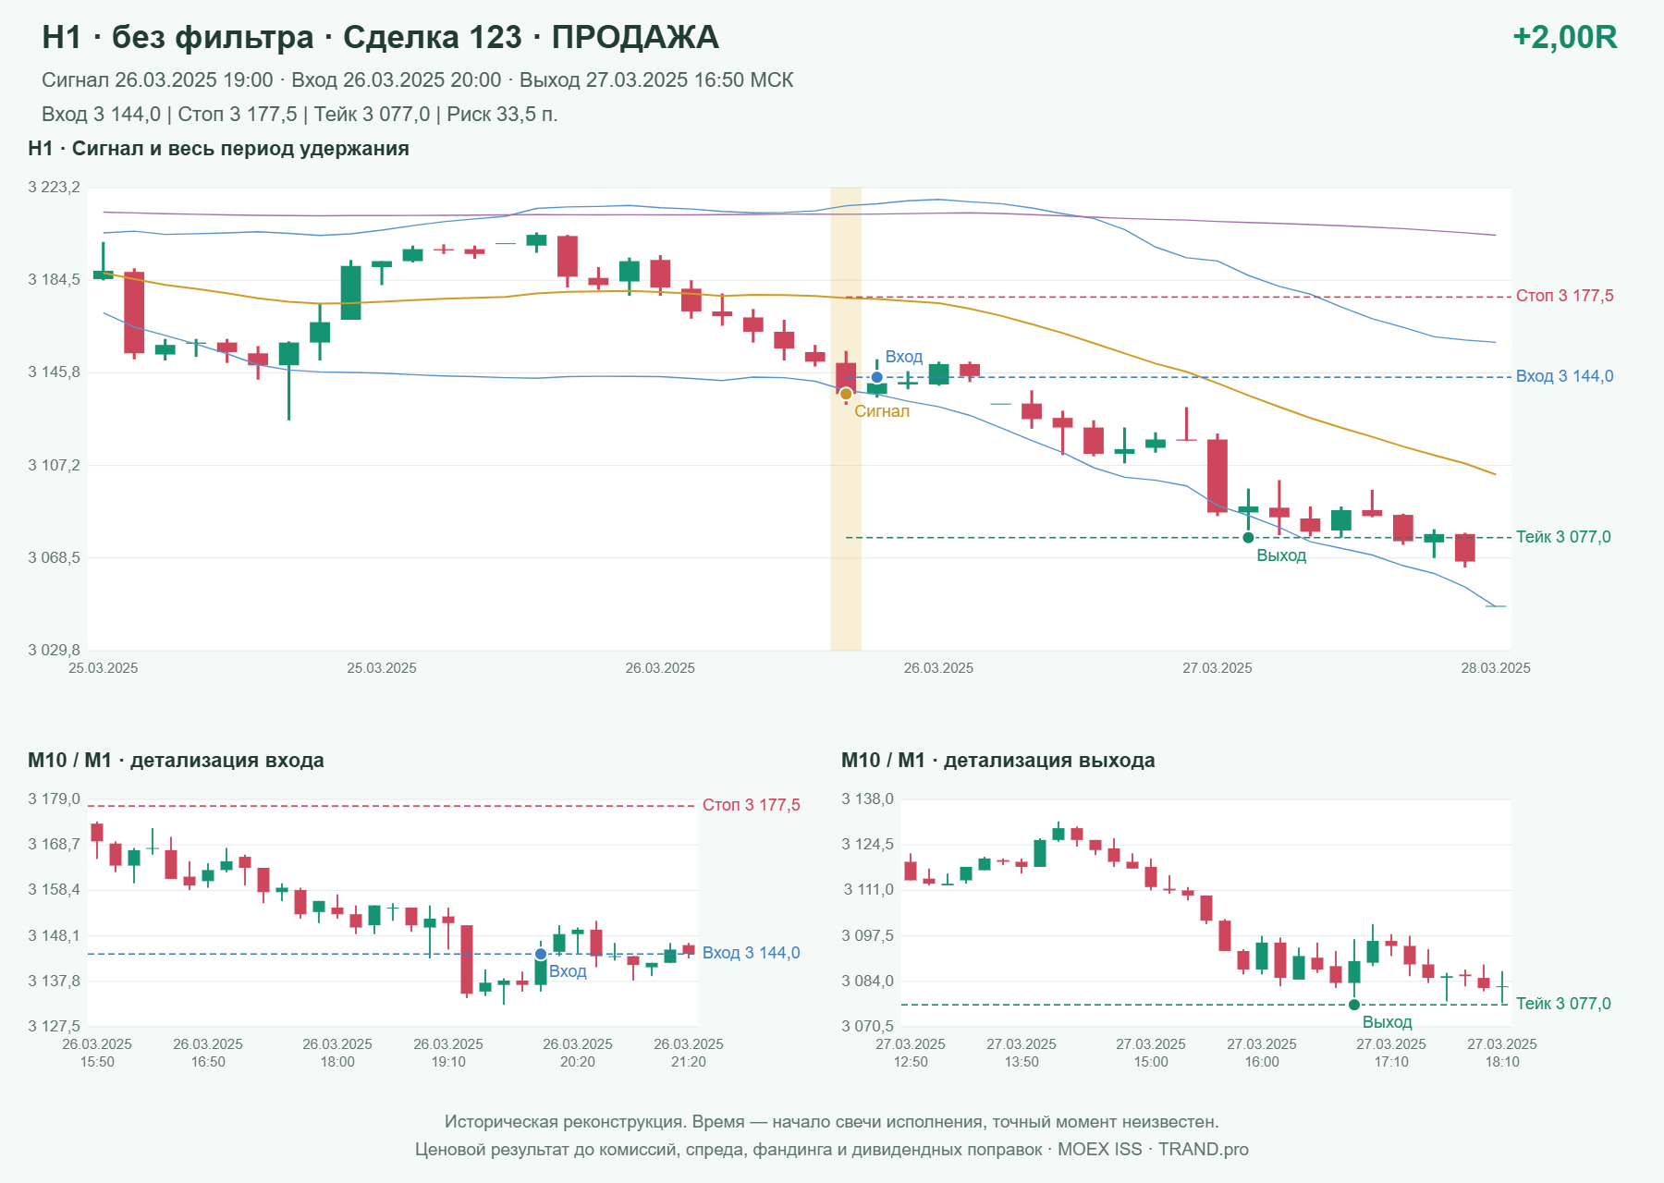Click the '3 029,8' axis value on H1 chart

click(54, 650)
